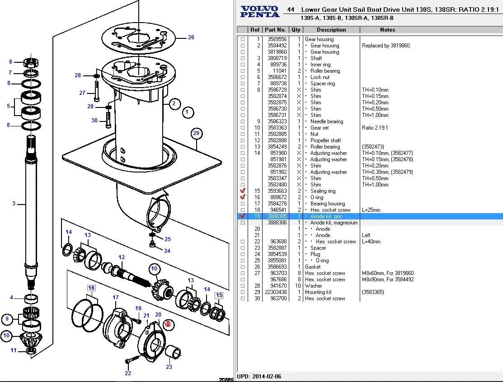Select the 'Anode kit, zinc' description
Screen dimensions: 503x382
(326, 216)
